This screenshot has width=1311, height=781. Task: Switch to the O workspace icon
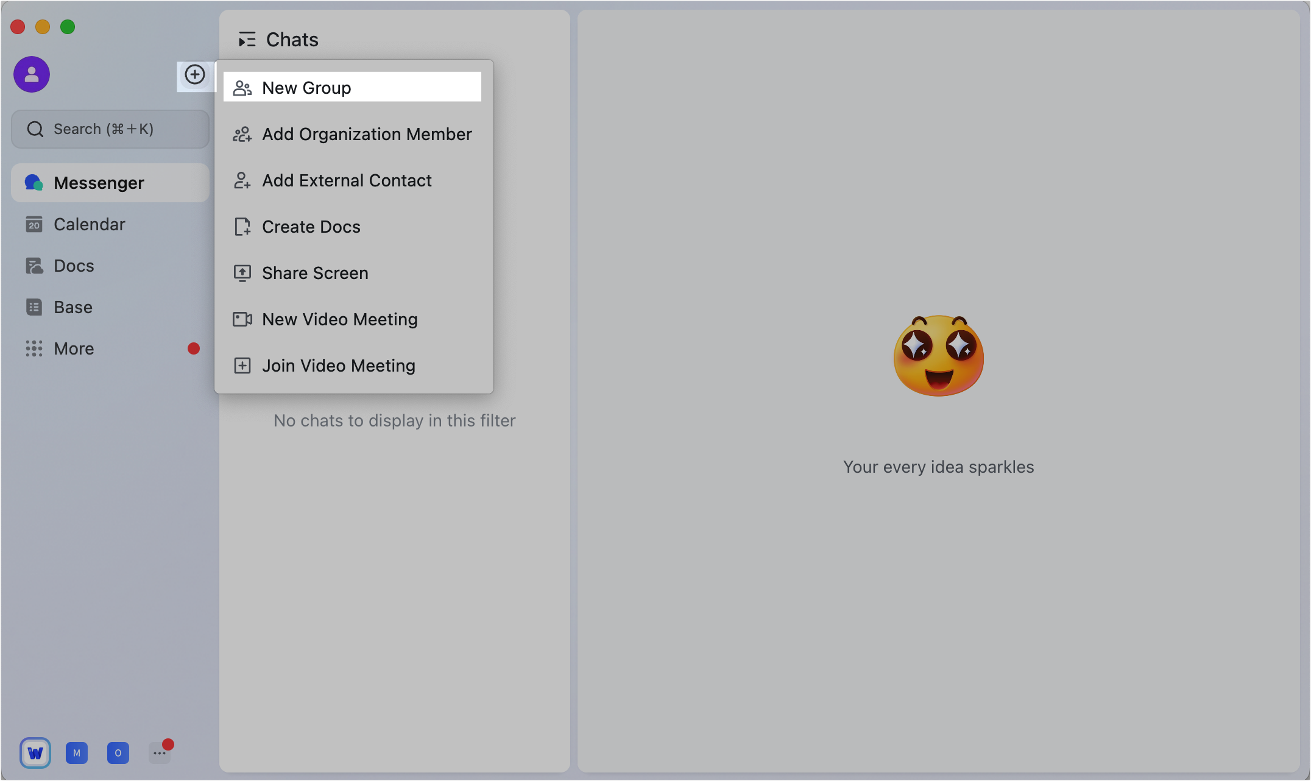click(118, 753)
